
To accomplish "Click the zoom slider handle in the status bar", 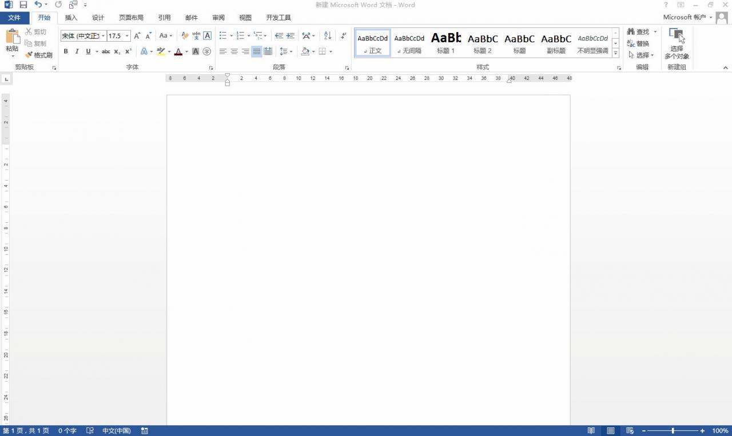I will click(673, 431).
